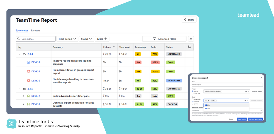Collapse the 2.3.5 release group
The height and width of the screenshot is (134, 274).
tap(19, 89)
